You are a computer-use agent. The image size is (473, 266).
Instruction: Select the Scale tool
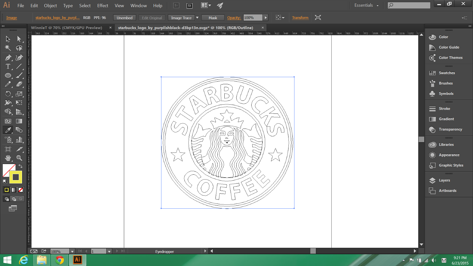[19, 94]
